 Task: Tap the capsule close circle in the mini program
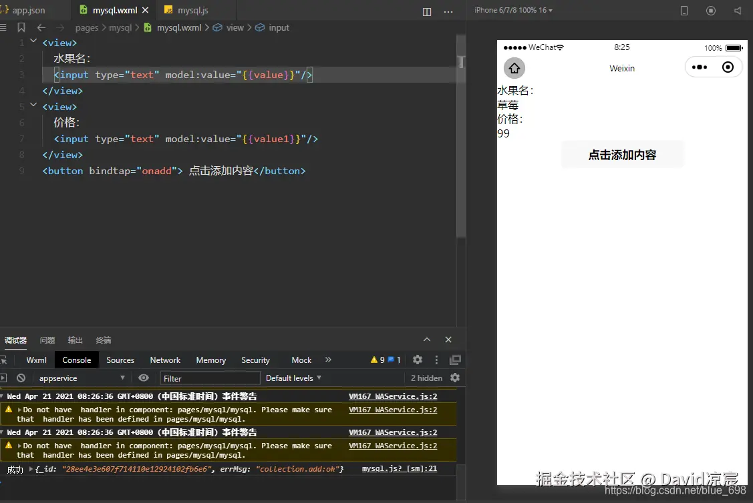[728, 67]
